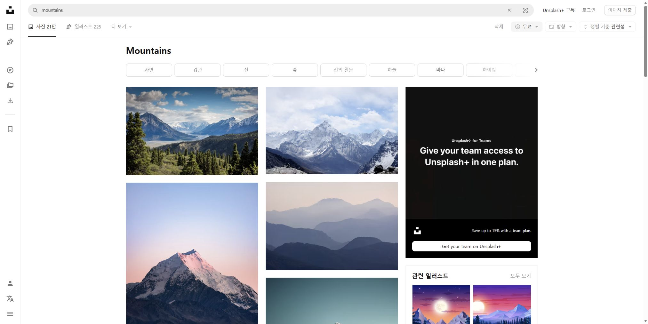Open the Explore compass icon
The image size is (648, 324).
10,70
